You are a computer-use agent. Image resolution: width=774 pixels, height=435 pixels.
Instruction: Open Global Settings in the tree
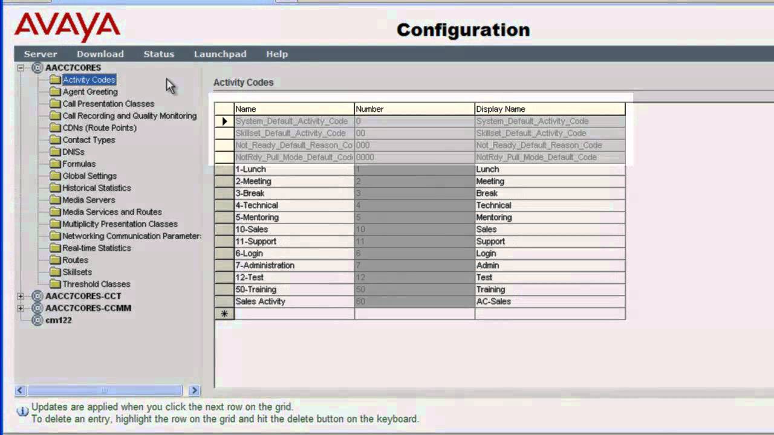[89, 176]
